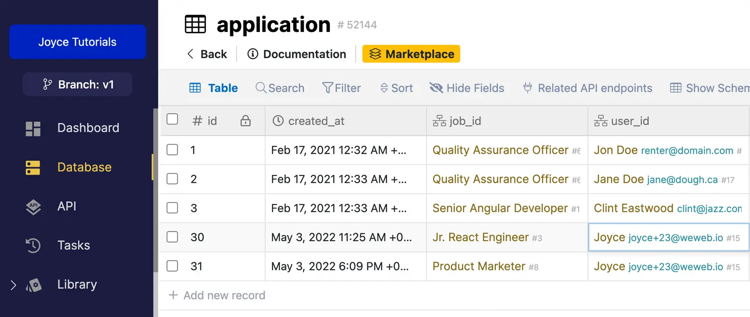Viewport: 750px width, 317px height.
Task: Open Related API endpoints
Action: 588,88
